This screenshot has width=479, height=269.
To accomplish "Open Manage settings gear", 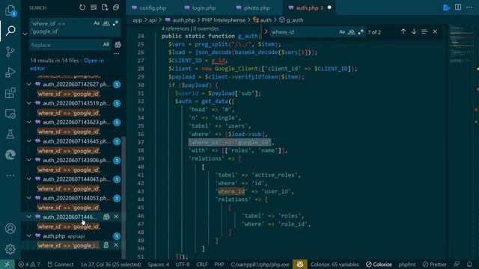I will (x=10, y=249).
